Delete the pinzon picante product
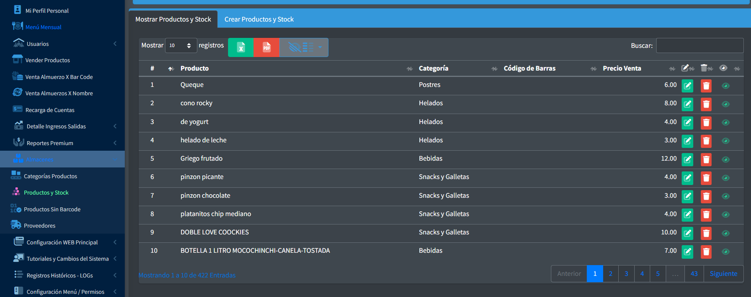The width and height of the screenshot is (751, 297). pyautogui.click(x=706, y=178)
